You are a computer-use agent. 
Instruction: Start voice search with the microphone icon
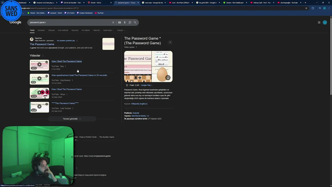(125, 23)
